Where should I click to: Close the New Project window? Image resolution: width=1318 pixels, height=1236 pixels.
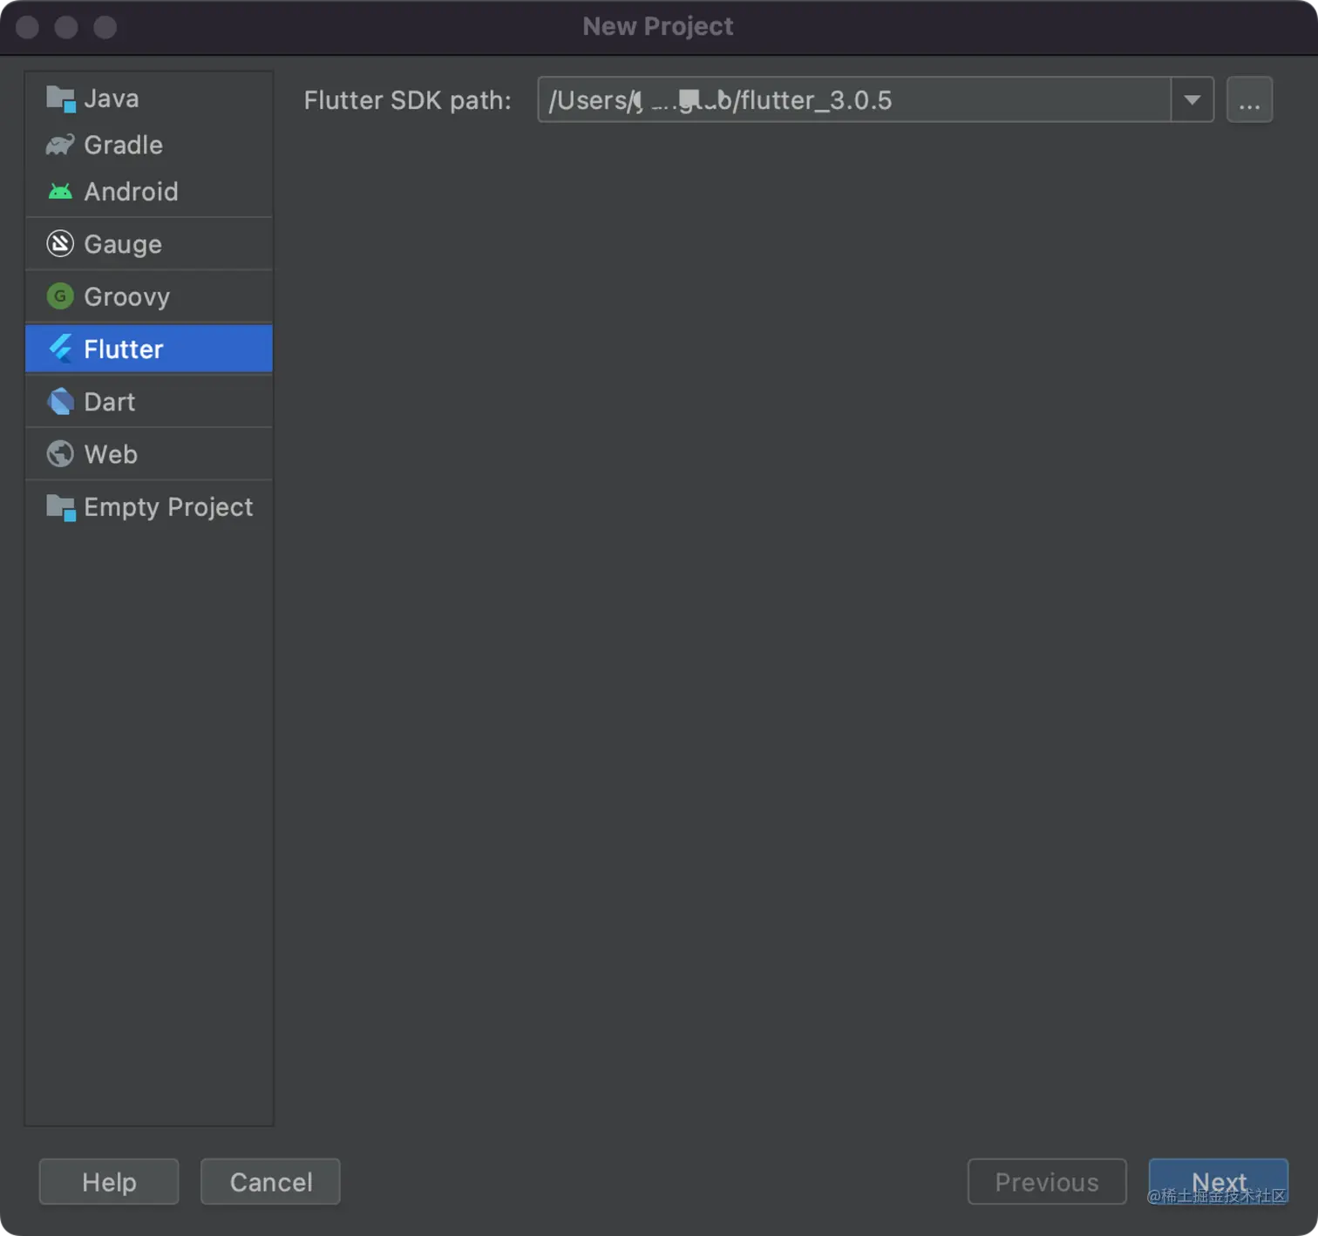pos(27,28)
